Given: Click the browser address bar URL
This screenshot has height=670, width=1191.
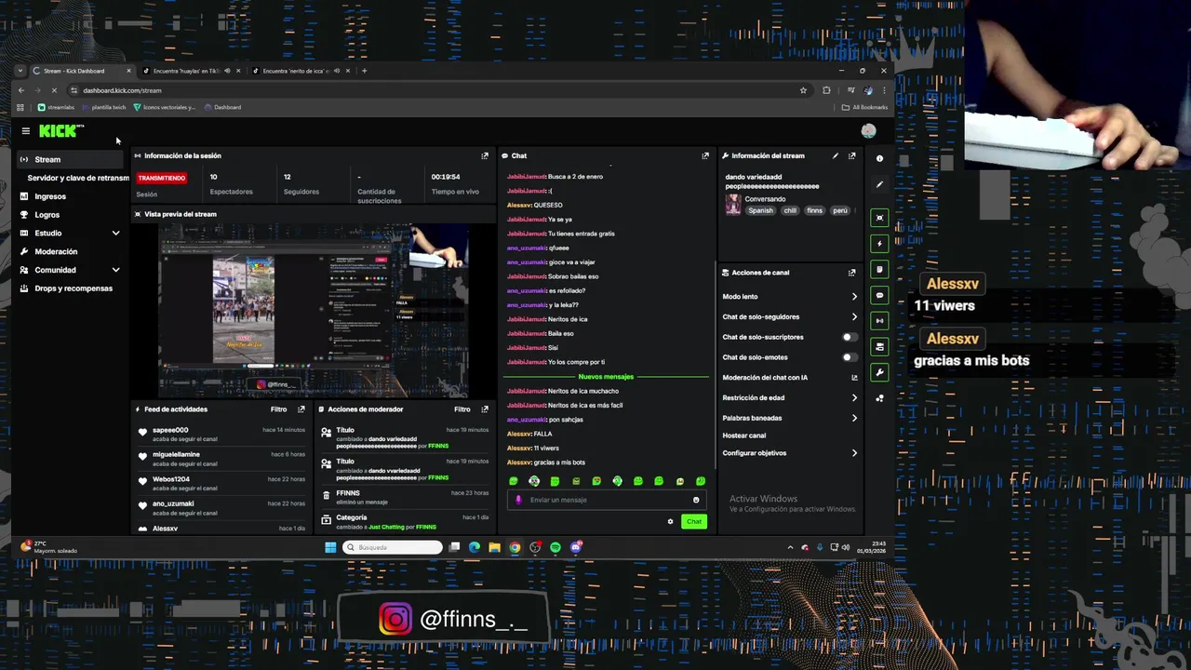Looking at the screenshot, I should tap(122, 90).
